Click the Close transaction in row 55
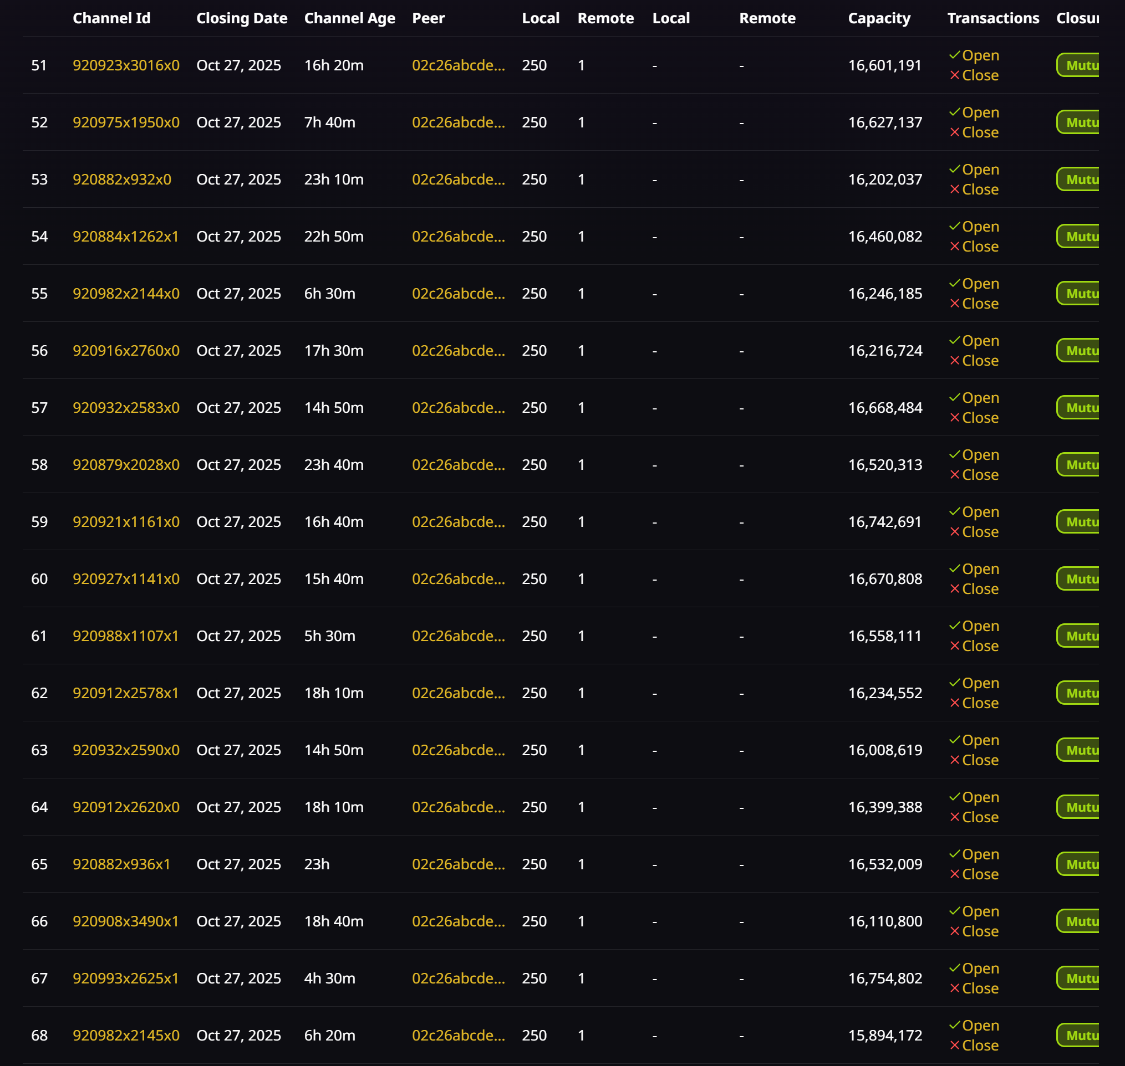 (x=979, y=304)
